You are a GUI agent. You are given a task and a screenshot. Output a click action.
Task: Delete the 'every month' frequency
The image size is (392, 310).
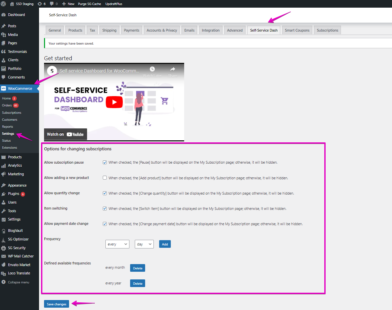coord(137,268)
